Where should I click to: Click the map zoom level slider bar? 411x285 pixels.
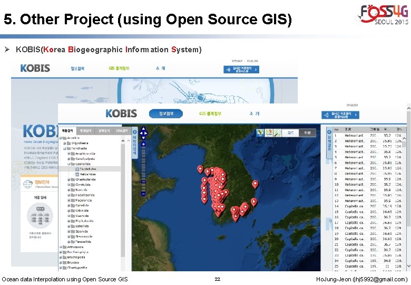tap(143, 169)
